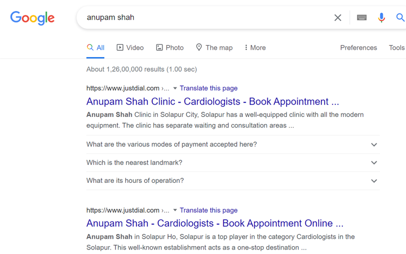The image size is (406, 254).
Task: Clear the search box with X icon
Action: (x=338, y=17)
